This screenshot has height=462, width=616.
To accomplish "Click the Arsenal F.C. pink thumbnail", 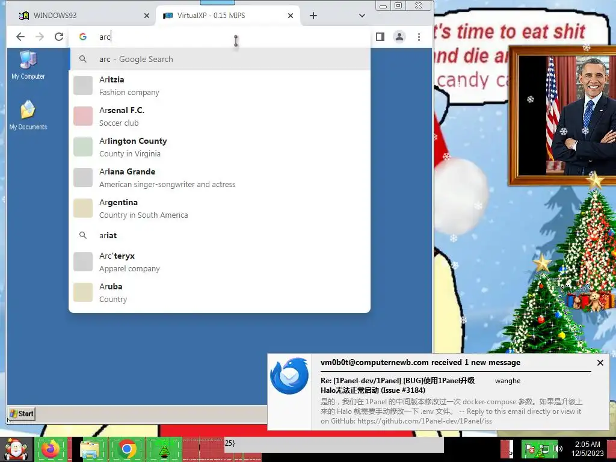I will click(83, 116).
